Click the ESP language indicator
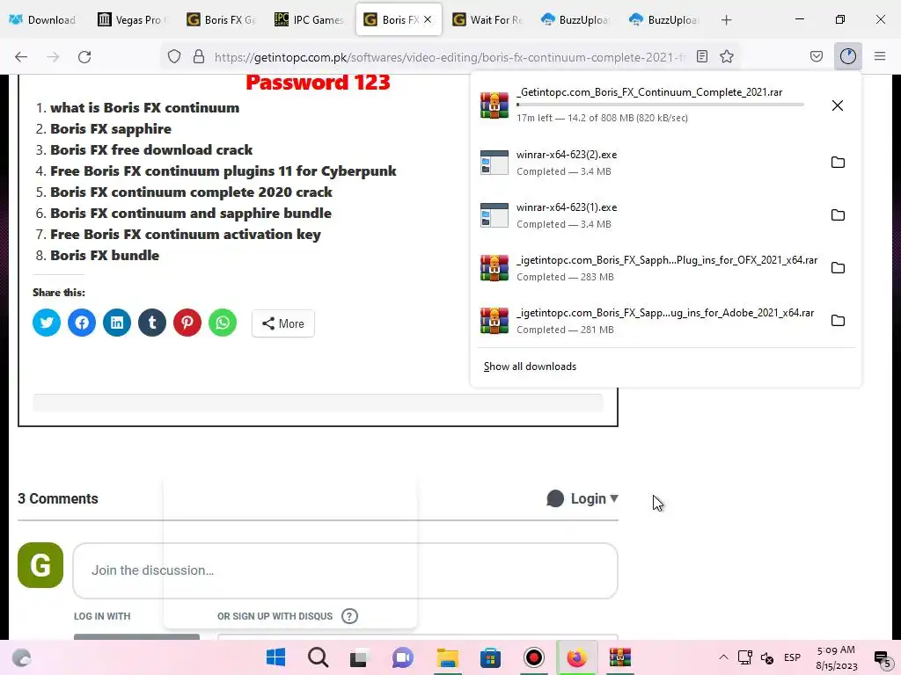Screen dimensions: 901x675 click(x=792, y=657)
